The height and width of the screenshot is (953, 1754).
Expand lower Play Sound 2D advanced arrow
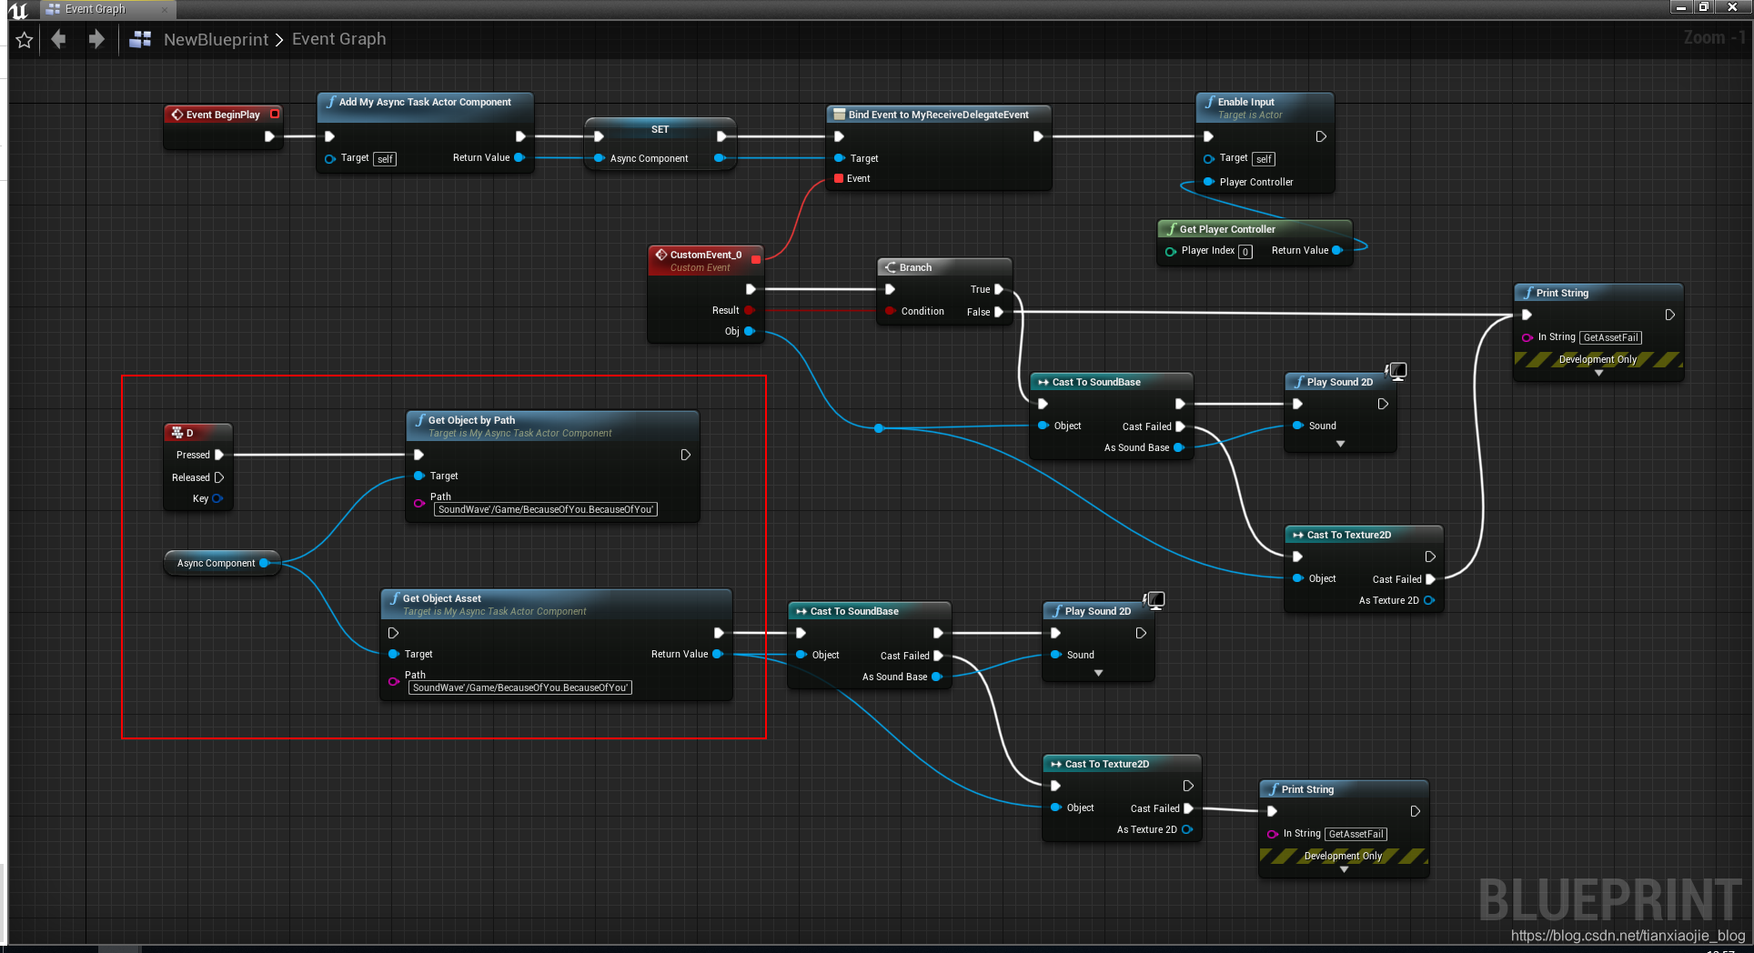(x=1098, y=673)
